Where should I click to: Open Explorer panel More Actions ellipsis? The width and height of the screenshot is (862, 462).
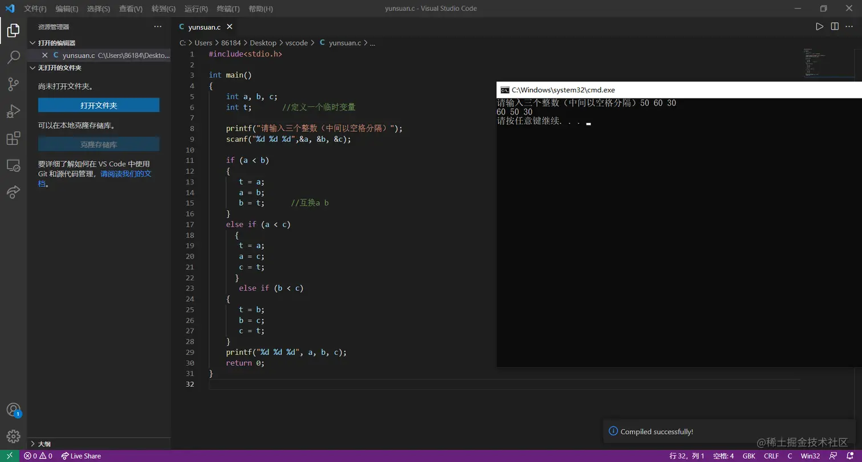pyautogui.click(x=158, y=26)
